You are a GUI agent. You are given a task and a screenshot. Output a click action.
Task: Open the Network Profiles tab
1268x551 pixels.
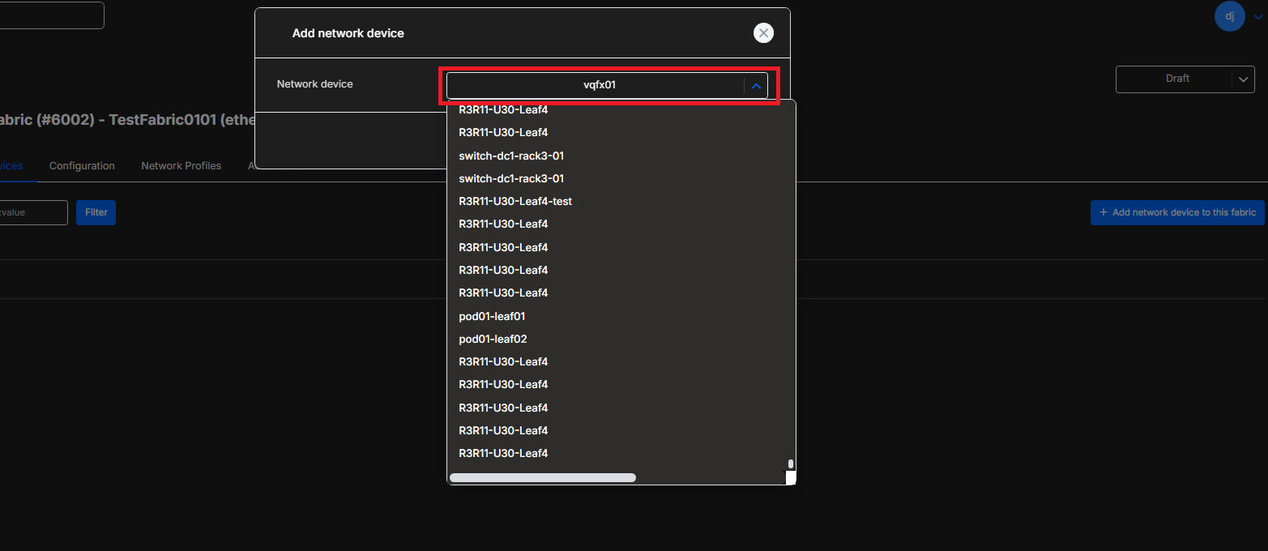pos(181,165)
